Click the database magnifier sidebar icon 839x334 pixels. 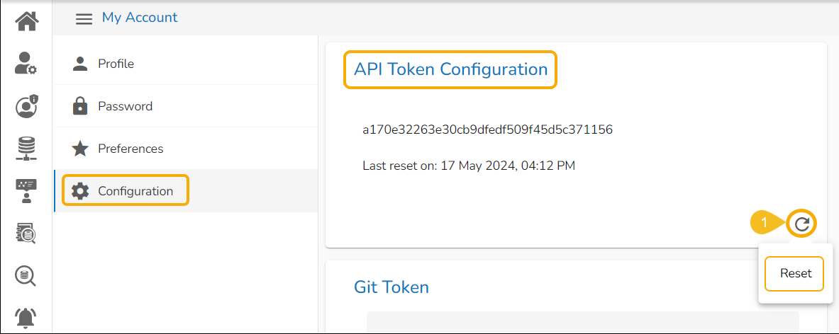pyautogui.click(x=26, y=275)
